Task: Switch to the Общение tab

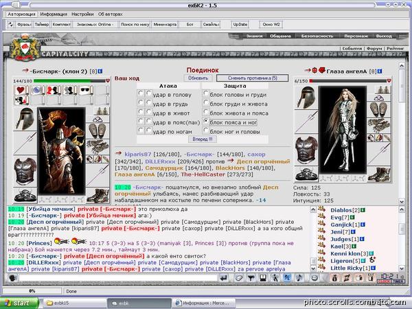Action: [x=280, y=36]
